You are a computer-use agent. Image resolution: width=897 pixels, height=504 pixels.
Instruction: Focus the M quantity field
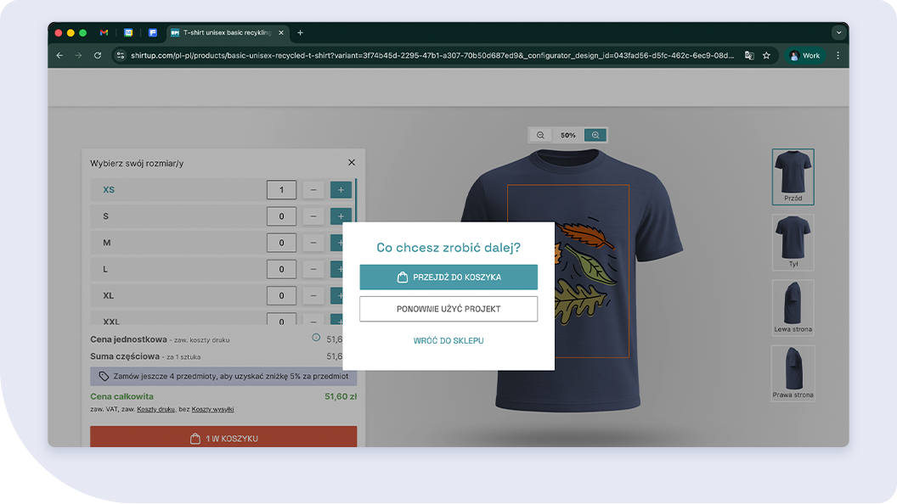[281, 243]
